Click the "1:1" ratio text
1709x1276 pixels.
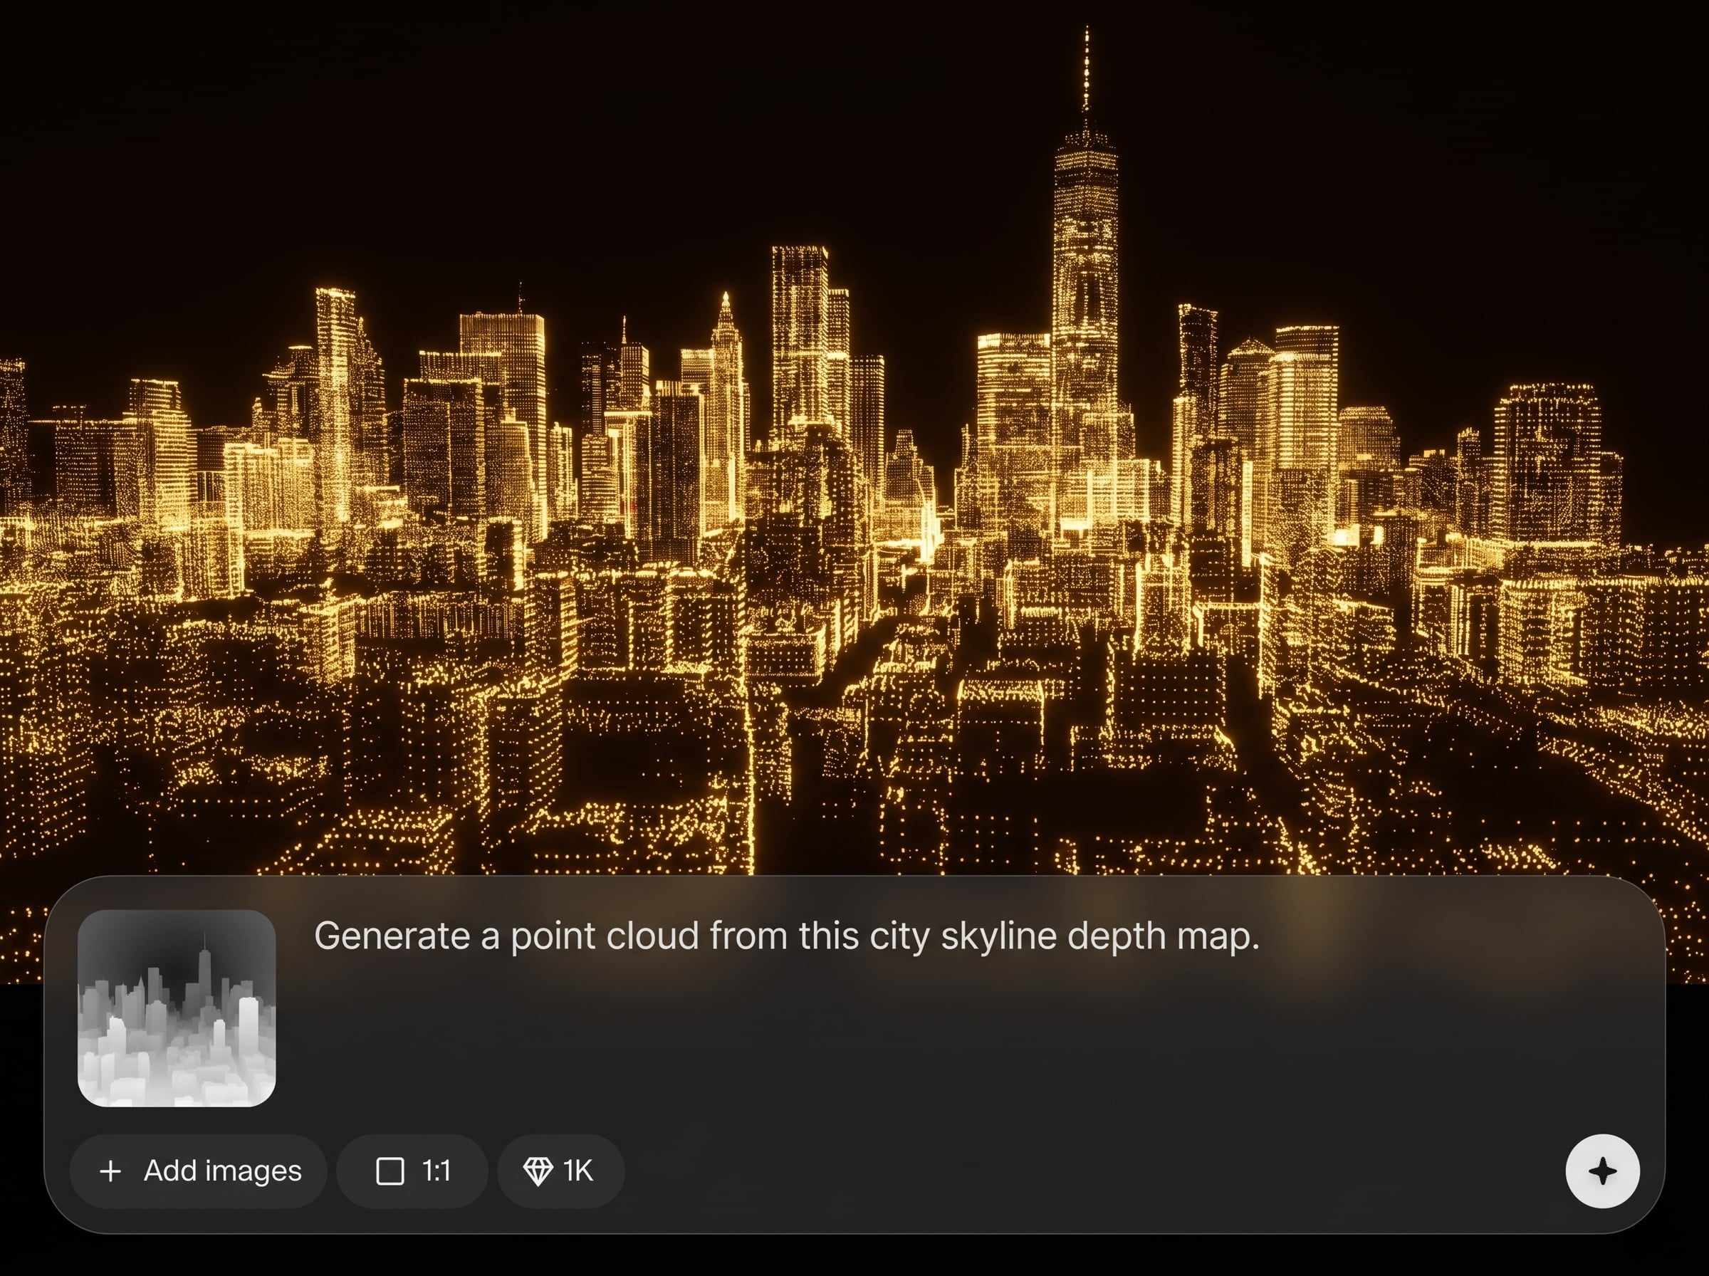(x=437, y=1171)
